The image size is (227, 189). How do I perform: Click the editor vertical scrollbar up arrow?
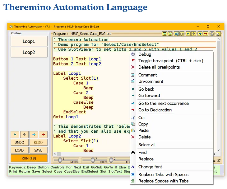pos(219,39)
